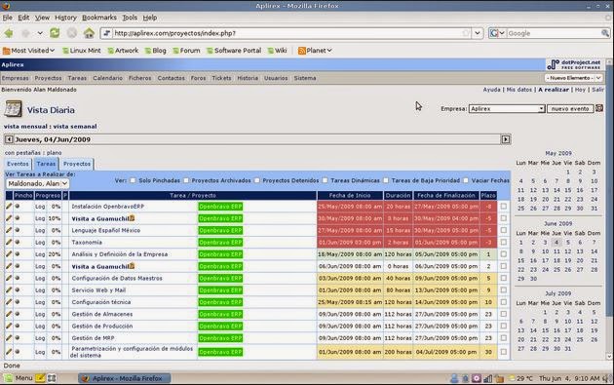The width and height of the screenshot is (614, 385).
Task: Click the stop loading icon
Action: click(72, 33)
